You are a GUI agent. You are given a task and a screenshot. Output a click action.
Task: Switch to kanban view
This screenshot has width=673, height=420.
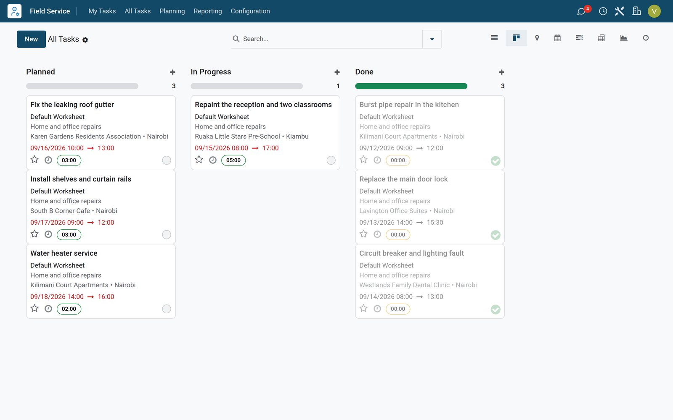[x=516, y=38]
